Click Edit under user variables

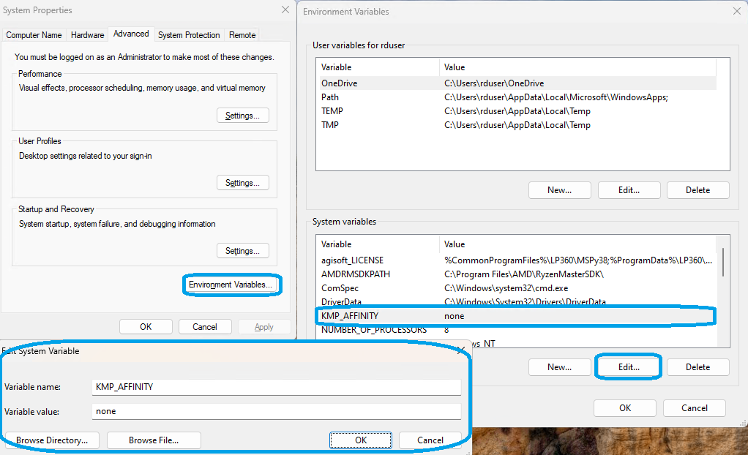[629, 189]
